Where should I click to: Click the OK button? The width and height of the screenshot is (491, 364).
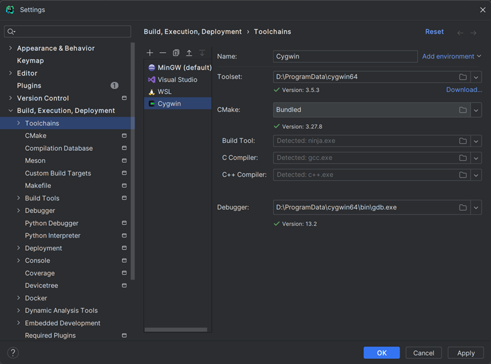[x=381, y=353]
